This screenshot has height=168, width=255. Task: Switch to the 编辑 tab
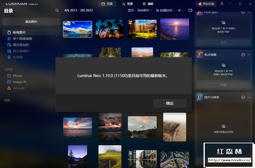pos(148,4)
